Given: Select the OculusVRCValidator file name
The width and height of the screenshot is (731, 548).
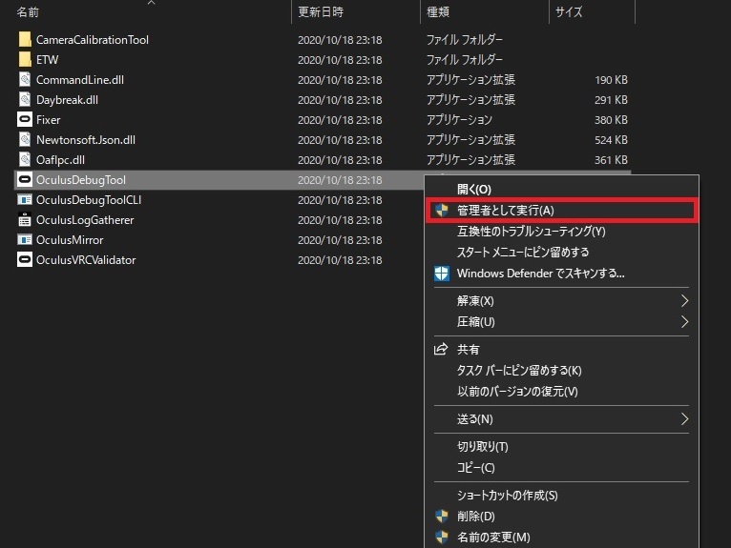Looking at the screenshot, I should 86,260.
